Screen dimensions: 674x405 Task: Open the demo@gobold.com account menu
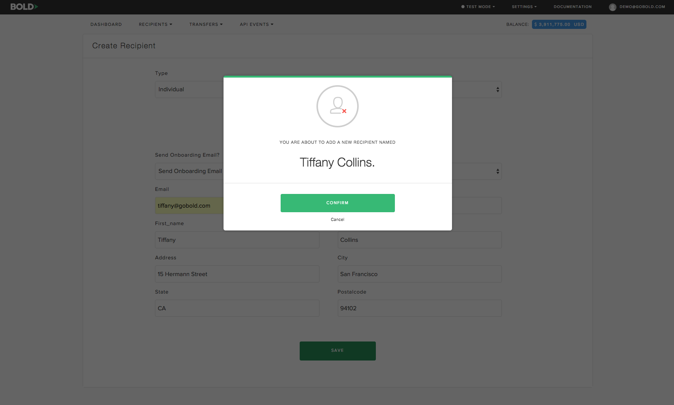[x=642, y=7]
